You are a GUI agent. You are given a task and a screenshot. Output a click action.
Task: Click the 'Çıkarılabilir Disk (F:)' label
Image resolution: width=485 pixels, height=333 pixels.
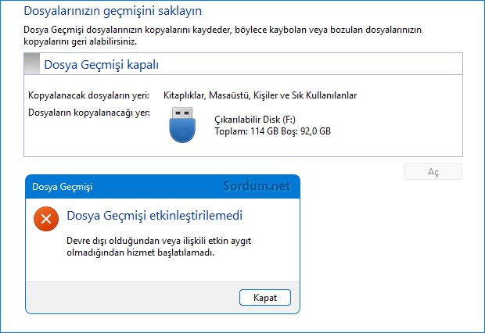tap(255, 120)
